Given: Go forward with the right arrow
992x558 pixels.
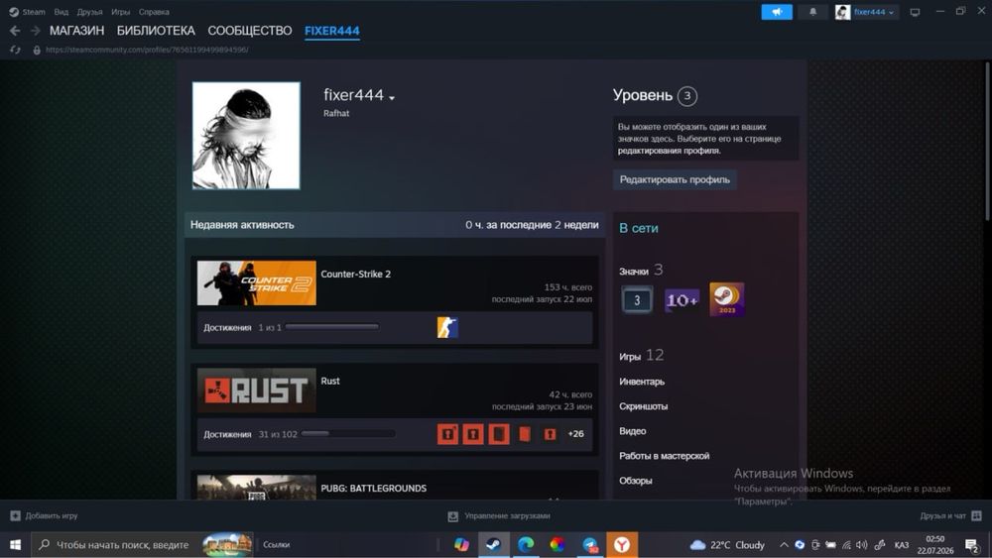Looking at the screenshot, I should (x=36, y=31).
